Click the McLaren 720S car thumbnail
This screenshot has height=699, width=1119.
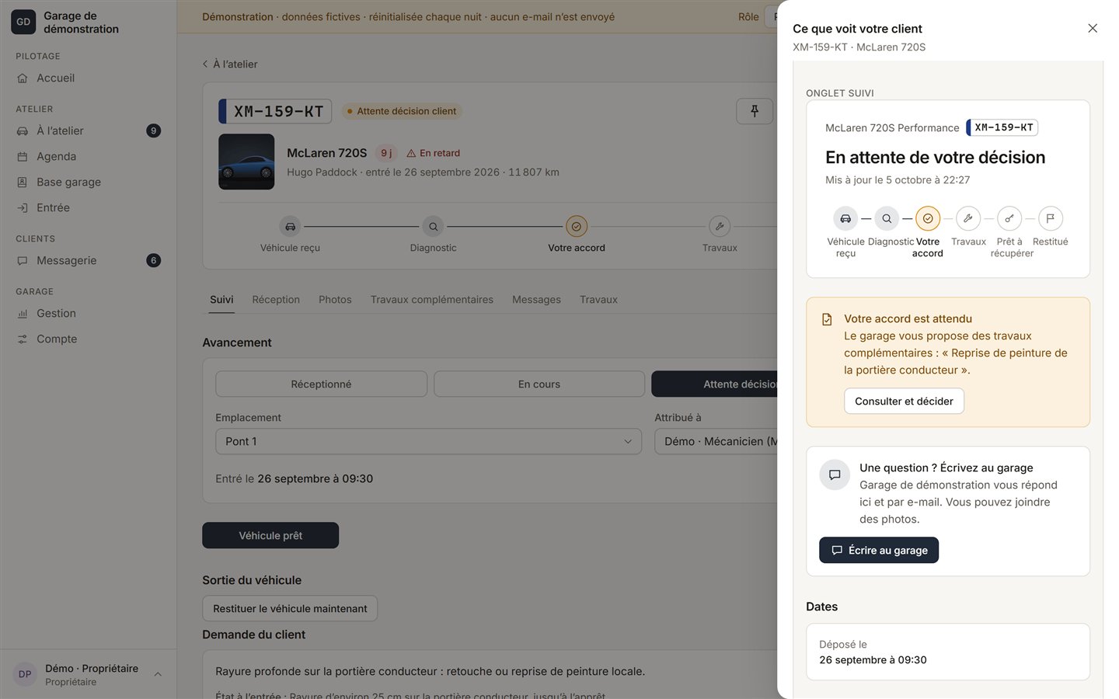coord(246,162)
